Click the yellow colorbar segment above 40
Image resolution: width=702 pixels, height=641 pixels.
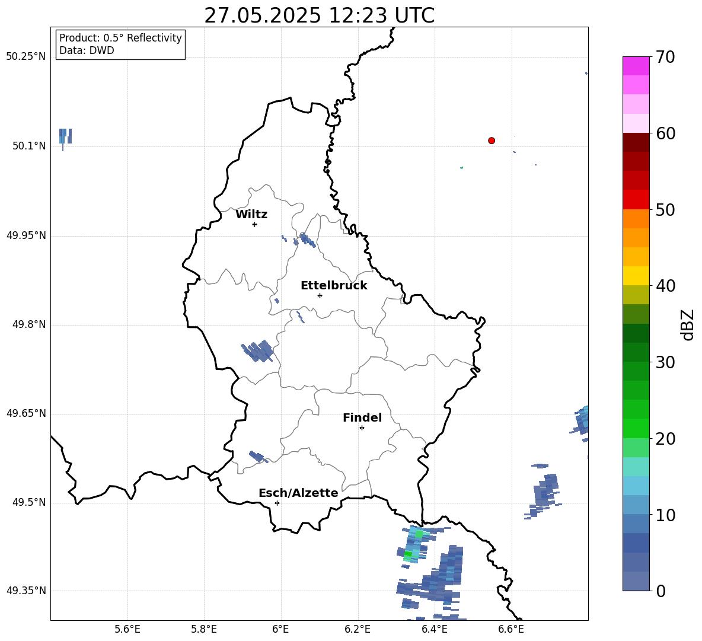[636, 276]
